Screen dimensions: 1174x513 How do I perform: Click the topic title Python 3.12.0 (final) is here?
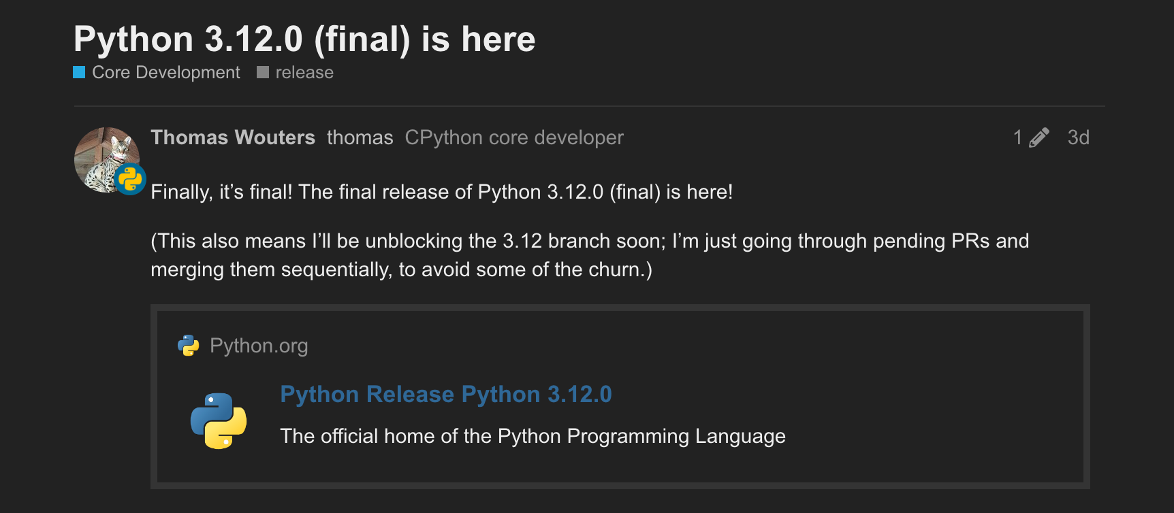click(304, 39)
